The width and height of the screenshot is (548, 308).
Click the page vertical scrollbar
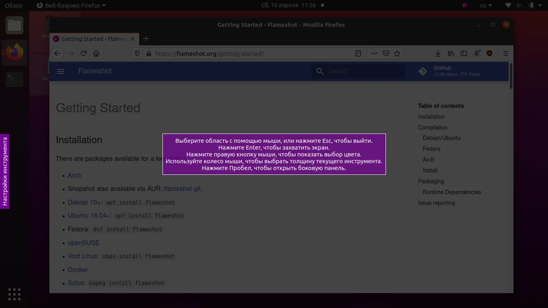[511, 76]
